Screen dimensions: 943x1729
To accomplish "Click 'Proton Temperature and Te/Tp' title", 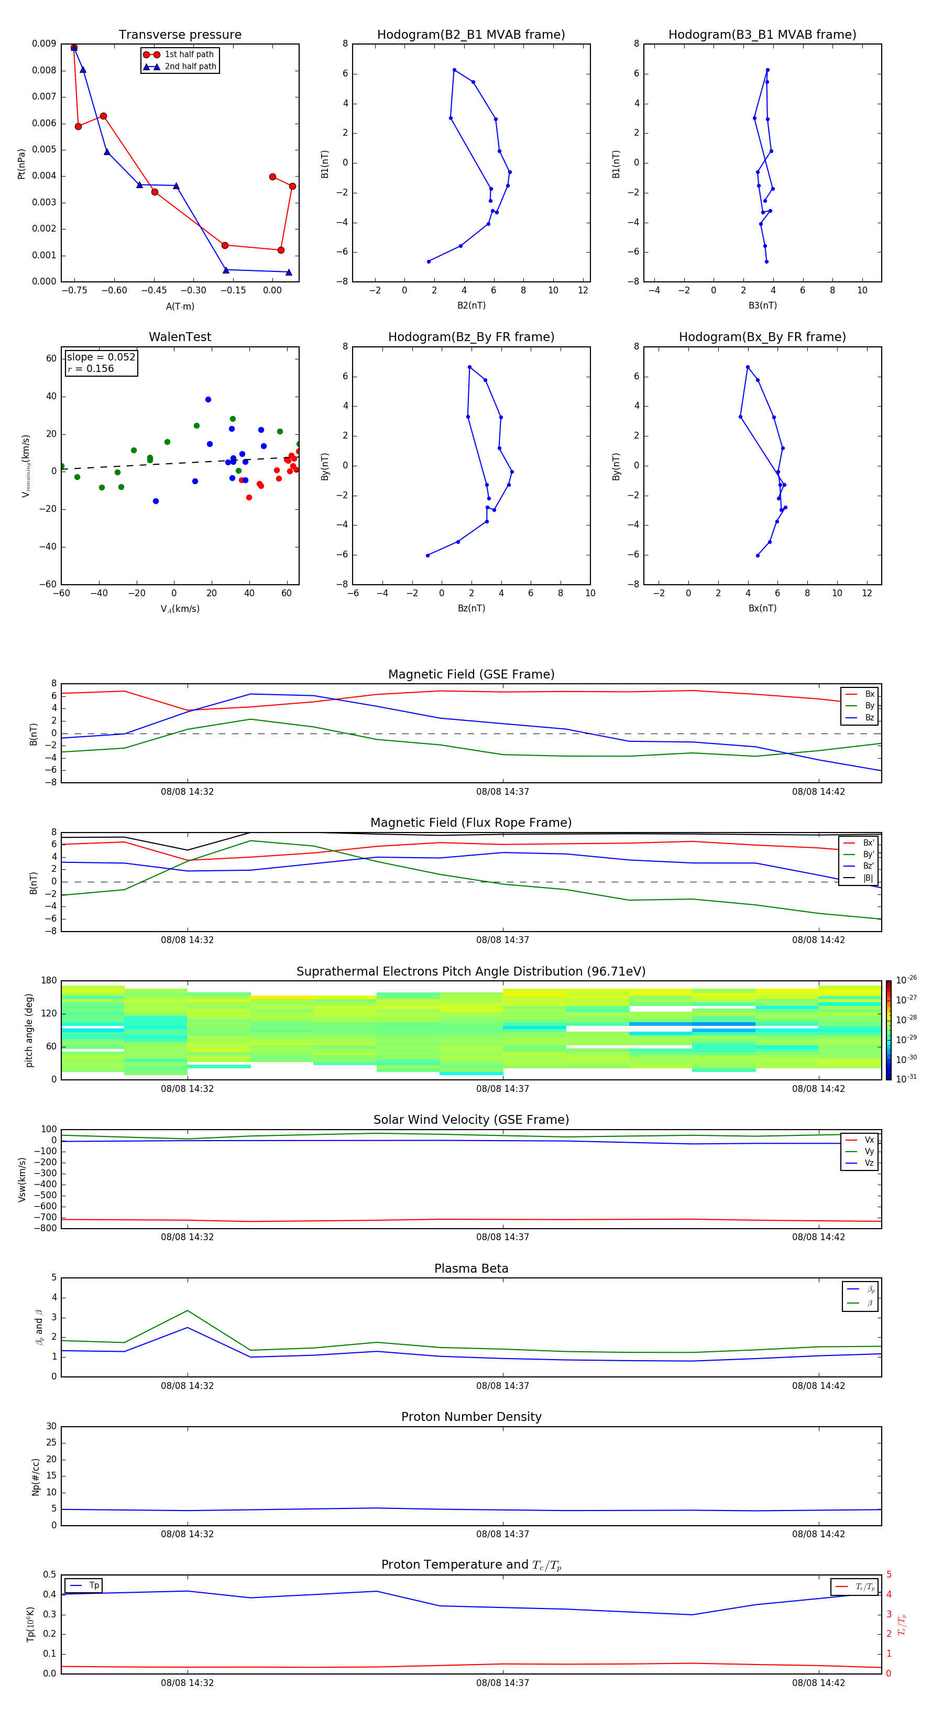I will pos(471,1565).
